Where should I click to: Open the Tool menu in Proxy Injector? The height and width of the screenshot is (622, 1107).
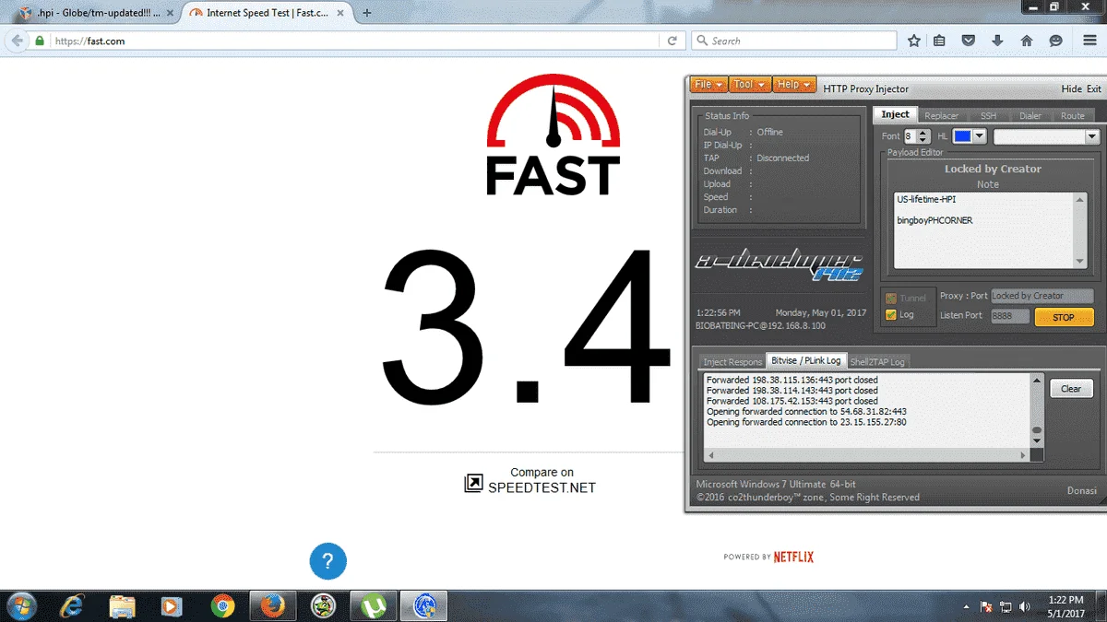point(749,85)
